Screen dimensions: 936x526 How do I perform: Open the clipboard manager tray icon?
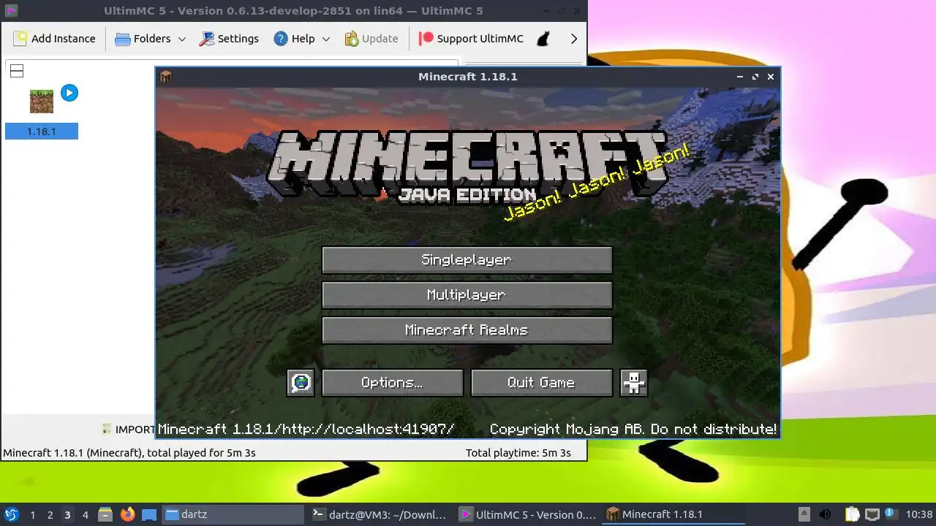(853, 514)
